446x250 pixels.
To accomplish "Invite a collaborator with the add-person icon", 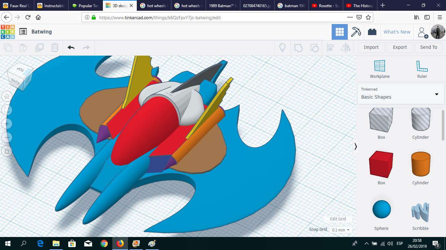I will point(423,32).
